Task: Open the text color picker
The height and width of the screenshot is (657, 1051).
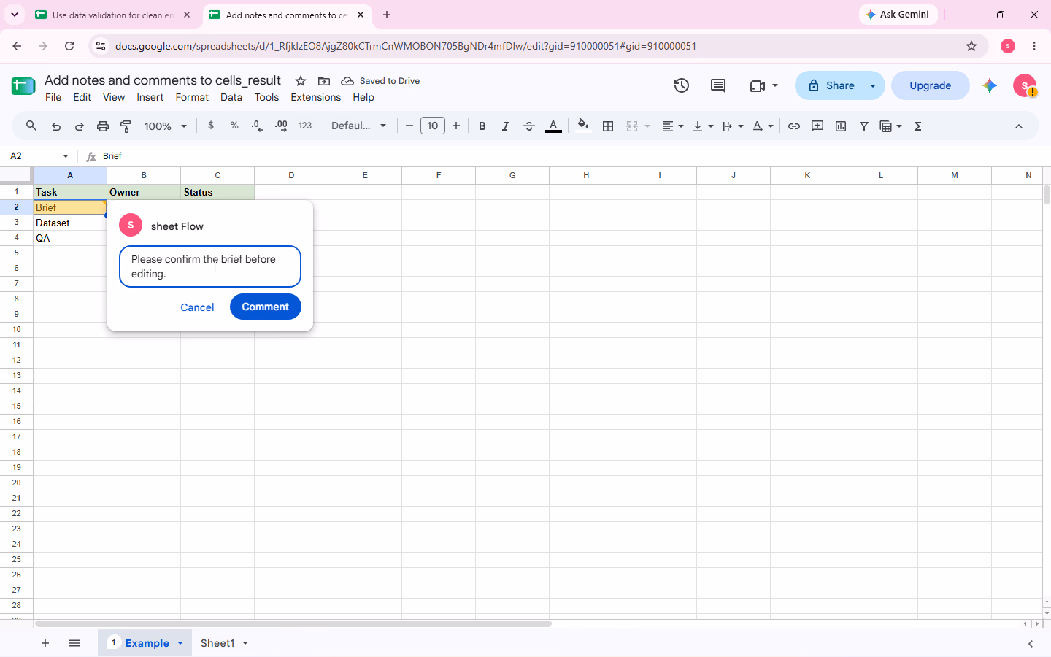Action: click(553, 126)
